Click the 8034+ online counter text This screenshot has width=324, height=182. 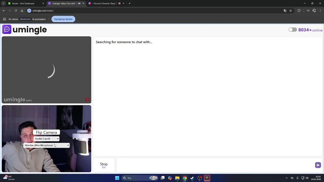click(x=310, y=30)
